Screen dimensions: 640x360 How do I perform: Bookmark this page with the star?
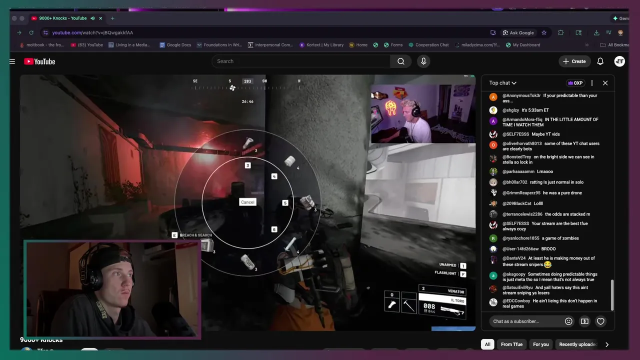tap(544, 32)
